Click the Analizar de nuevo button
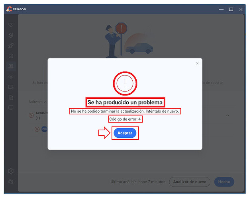Viewport: 251px width, 199px height. click(x=190, y=182)
